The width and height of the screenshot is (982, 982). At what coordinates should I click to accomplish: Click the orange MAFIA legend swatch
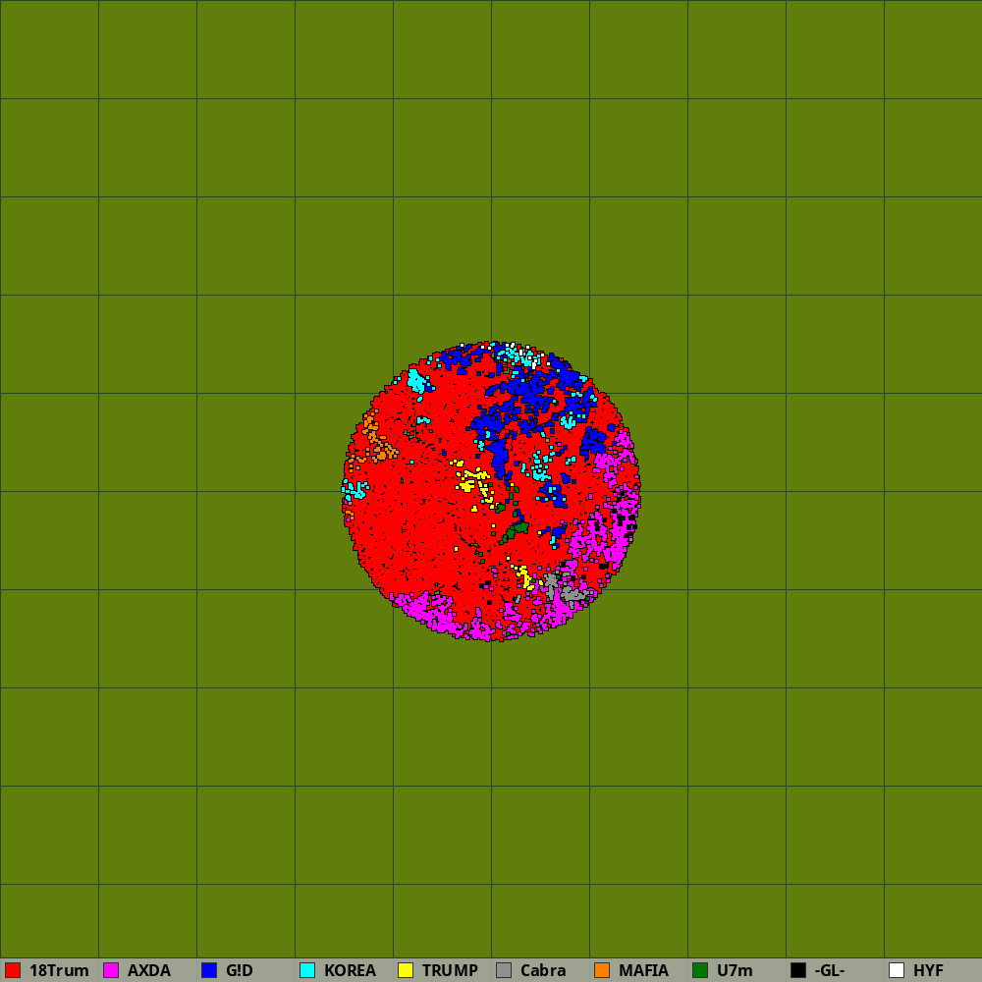(603, 970)
